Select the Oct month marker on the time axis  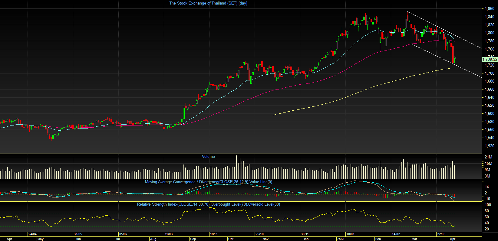(231, 239)
